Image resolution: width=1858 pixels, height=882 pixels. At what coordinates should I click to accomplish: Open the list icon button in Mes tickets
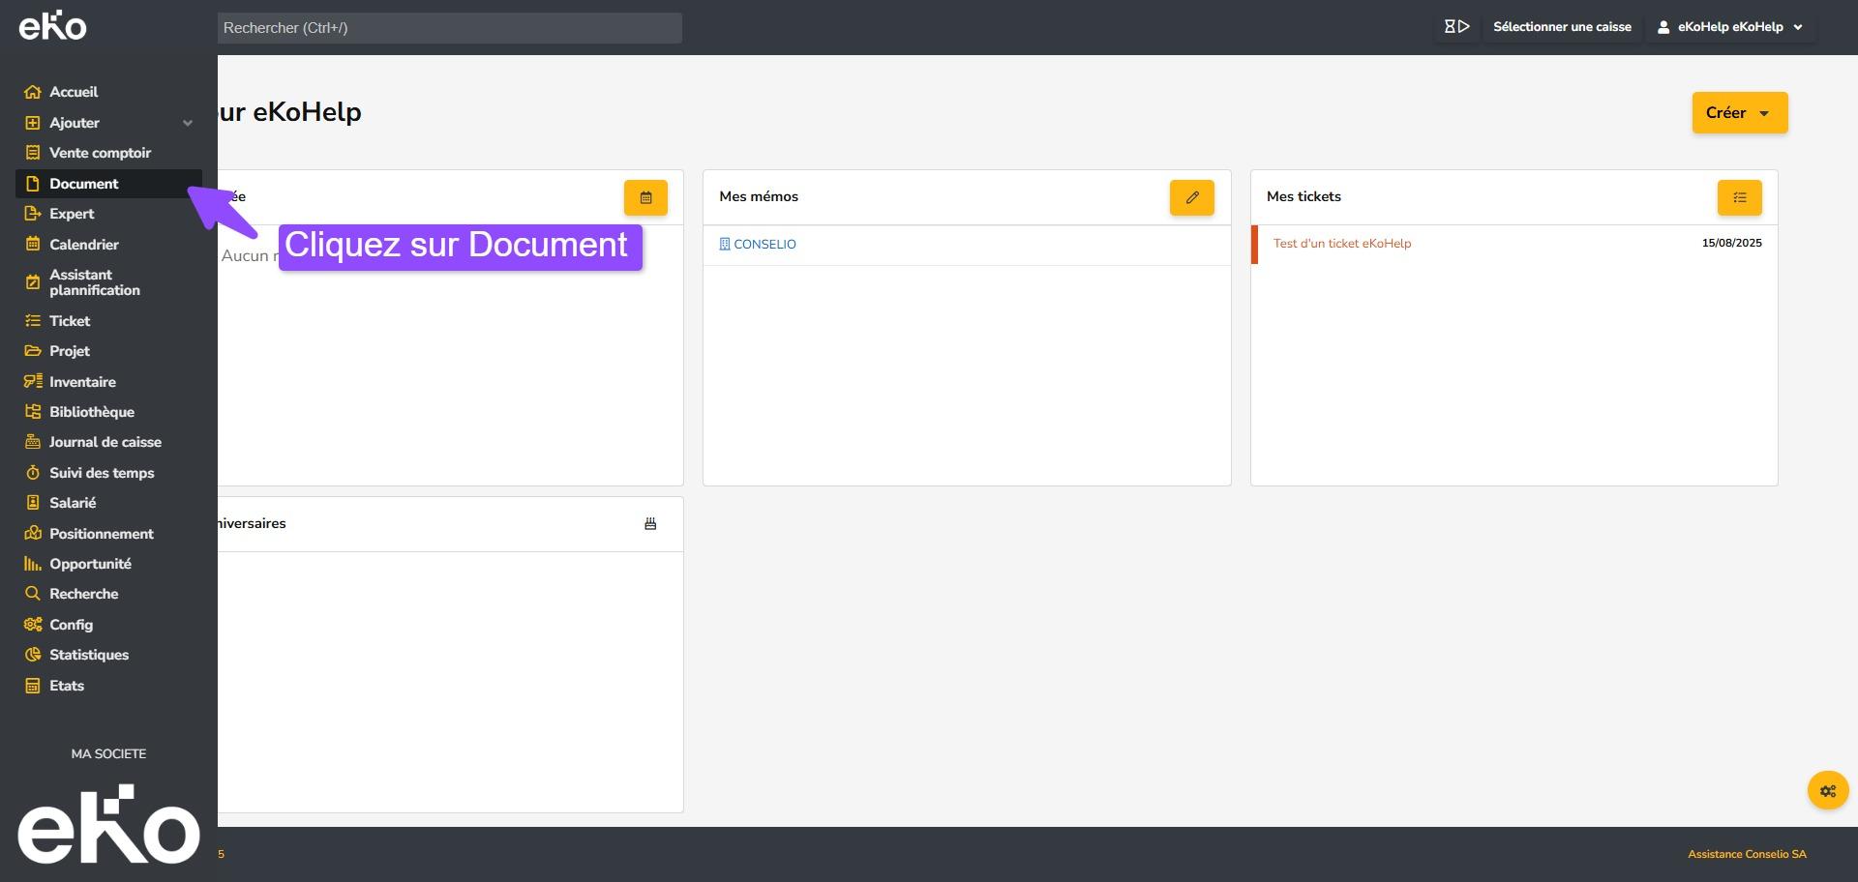click(1739, 197)
